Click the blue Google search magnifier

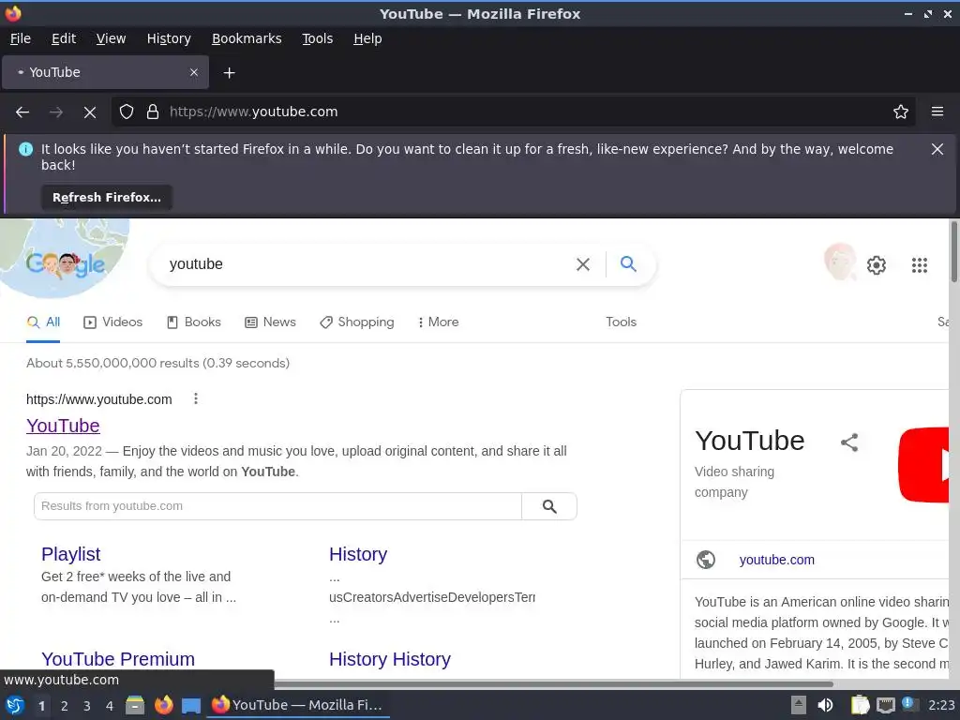[628, 263]
